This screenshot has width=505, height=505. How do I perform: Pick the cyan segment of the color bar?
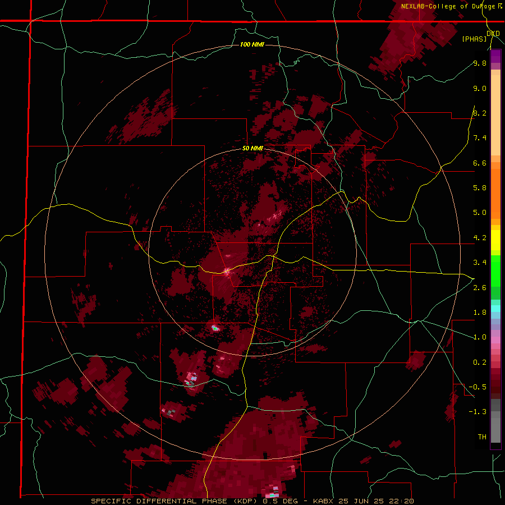tap(495, 309)
